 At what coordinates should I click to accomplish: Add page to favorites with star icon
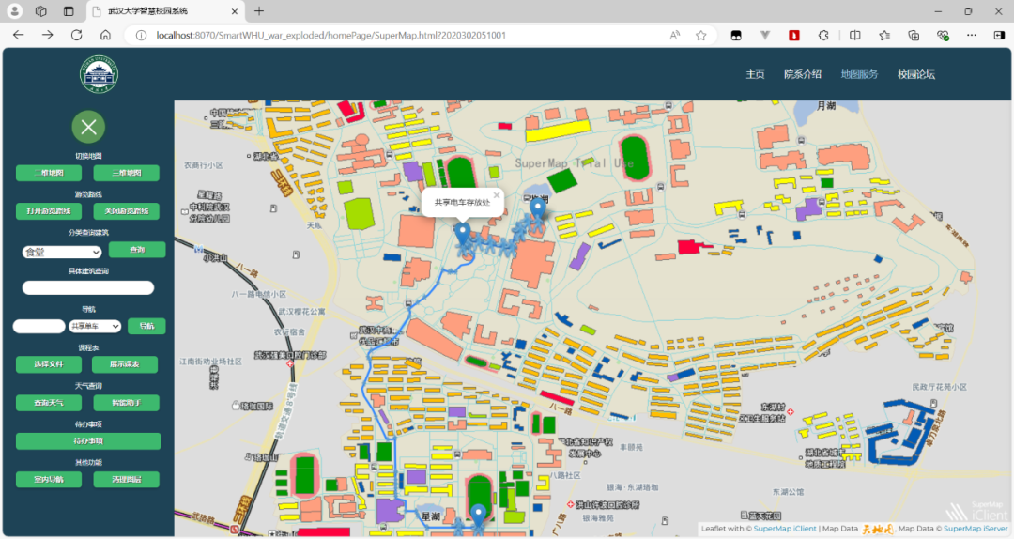[x=700, y=35]
